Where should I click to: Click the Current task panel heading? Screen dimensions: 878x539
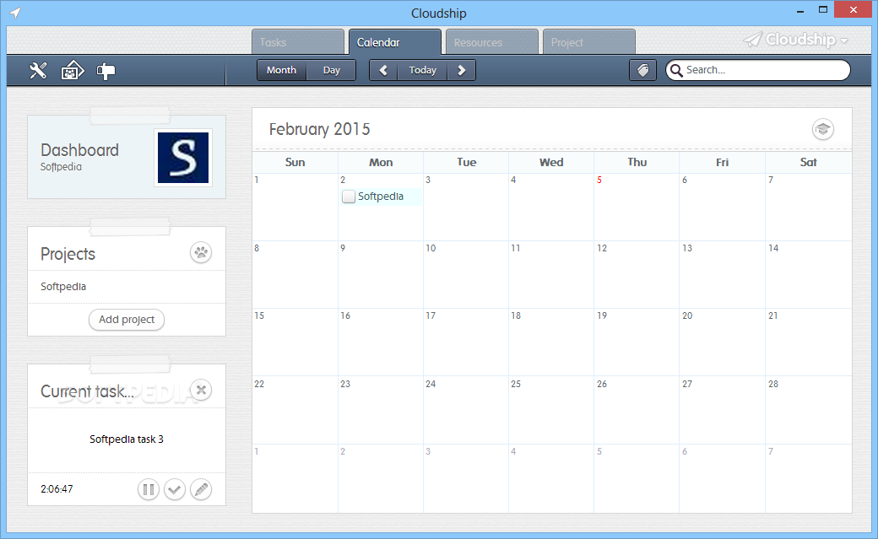[87, 391]
